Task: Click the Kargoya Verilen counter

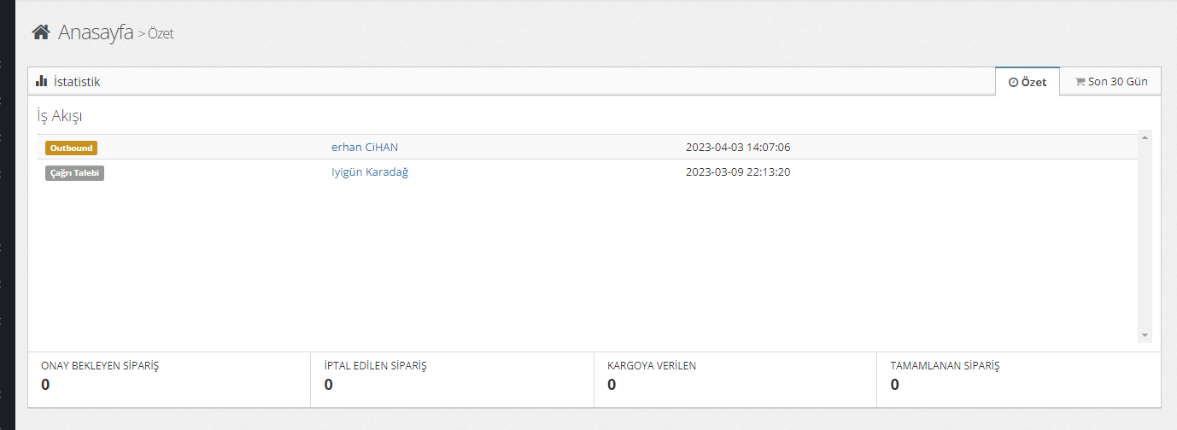Action: click(612, 384)
